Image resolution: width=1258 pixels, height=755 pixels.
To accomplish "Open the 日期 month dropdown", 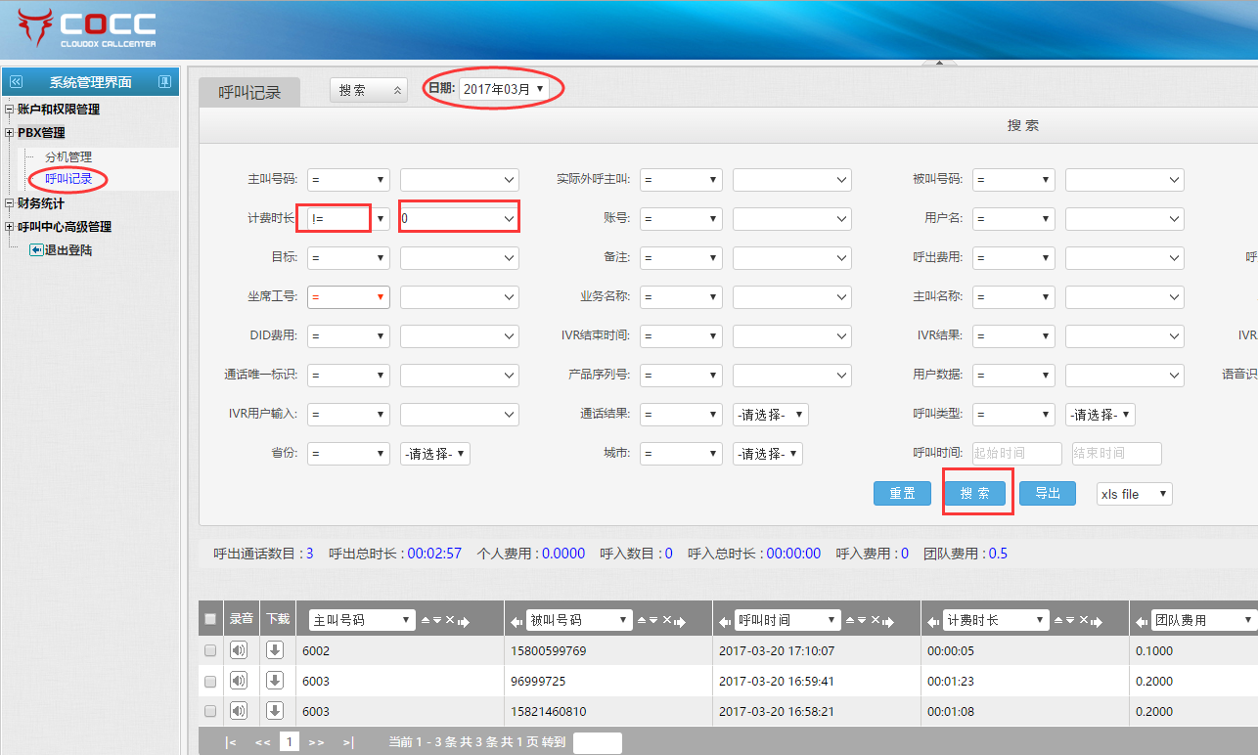I will [504, 89].
